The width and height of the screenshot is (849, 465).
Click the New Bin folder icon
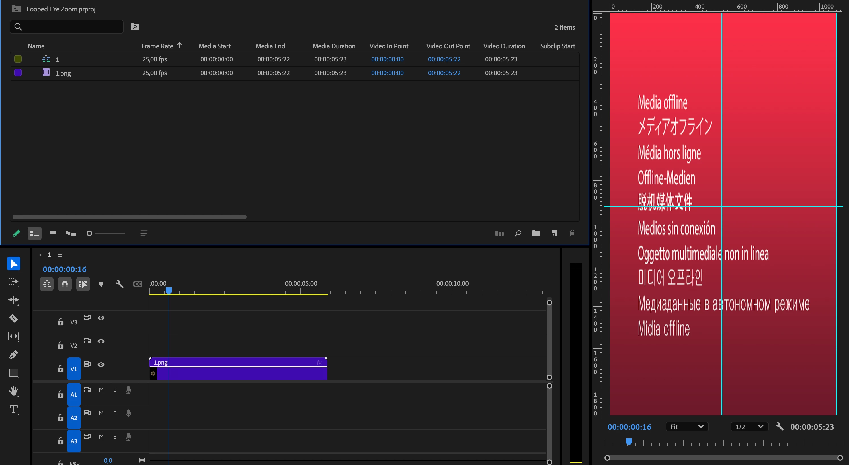[x=536, y=233]
